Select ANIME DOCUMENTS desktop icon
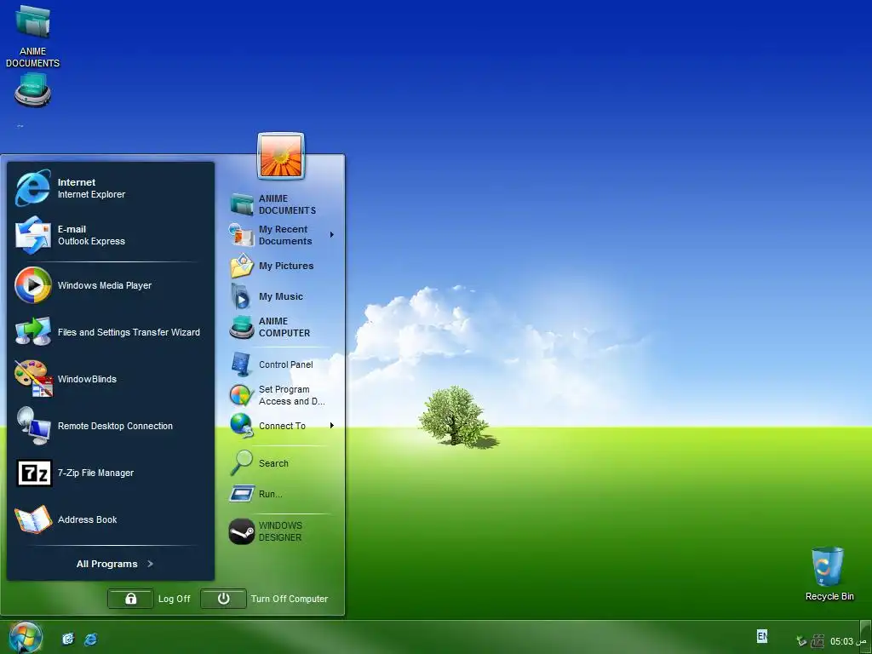This screenshot has width=872, height=654. tap(33, 36)
